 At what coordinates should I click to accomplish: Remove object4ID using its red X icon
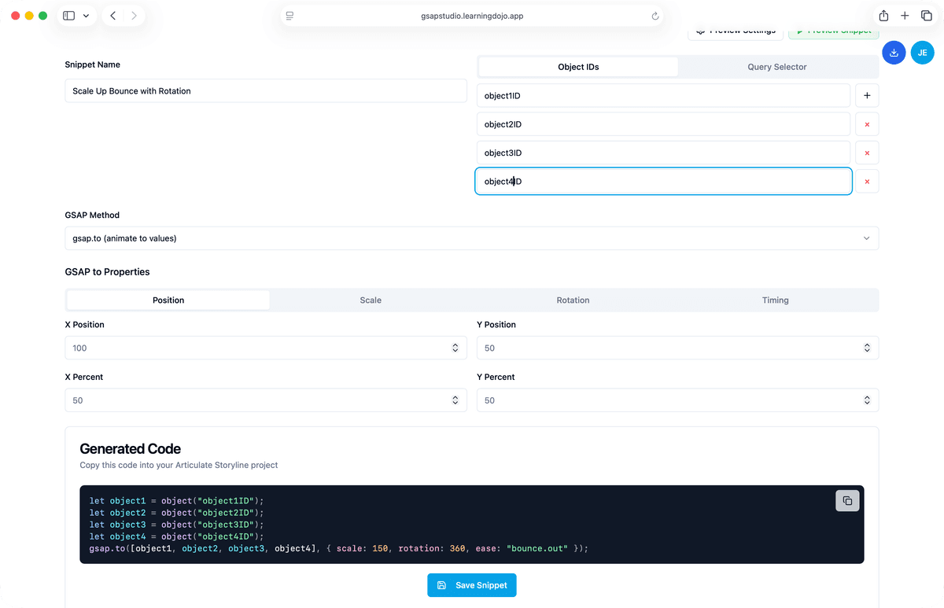[867, 182]
